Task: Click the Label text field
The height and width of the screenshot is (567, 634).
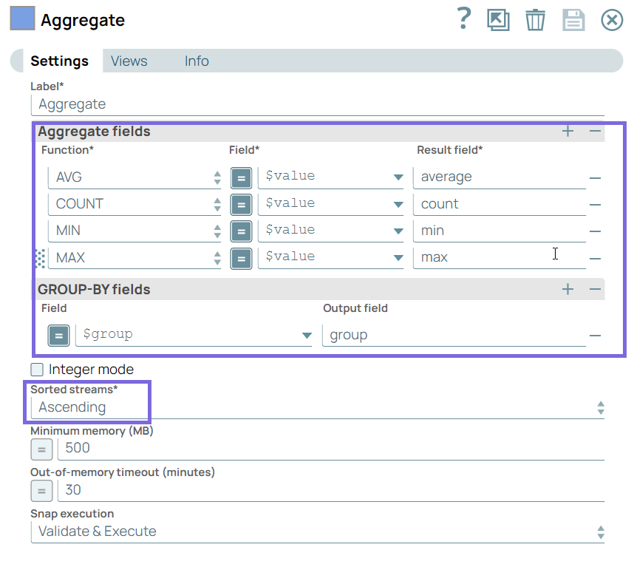Action: tap(317, 104)
